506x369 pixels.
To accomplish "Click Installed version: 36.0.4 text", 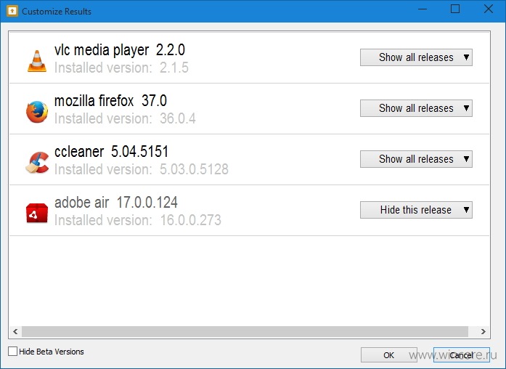I will tap(125, 118).
